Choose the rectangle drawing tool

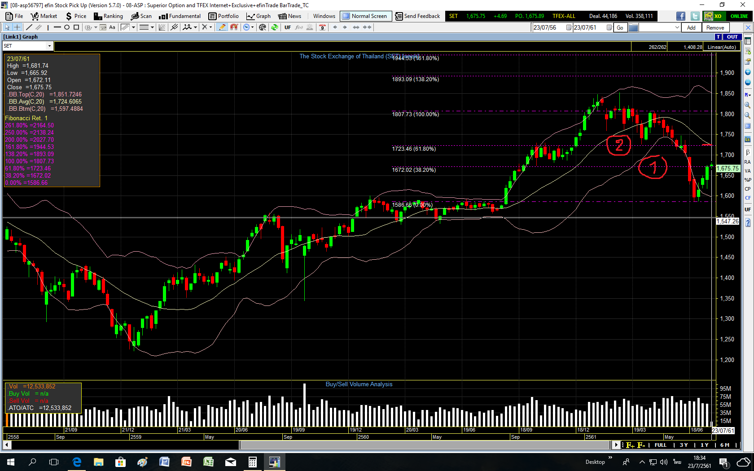click(76, 27)
